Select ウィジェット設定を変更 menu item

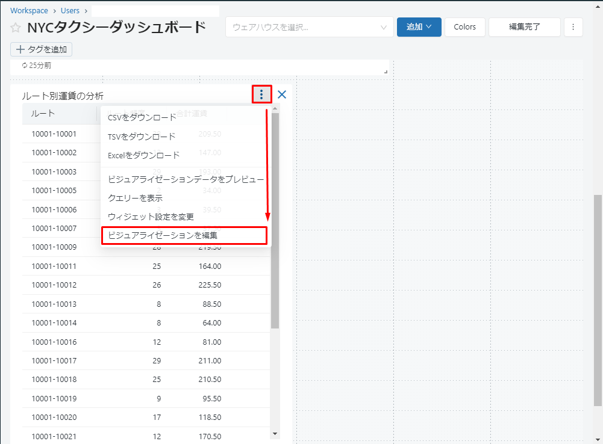pyautogui.click(x=151, y=217)
